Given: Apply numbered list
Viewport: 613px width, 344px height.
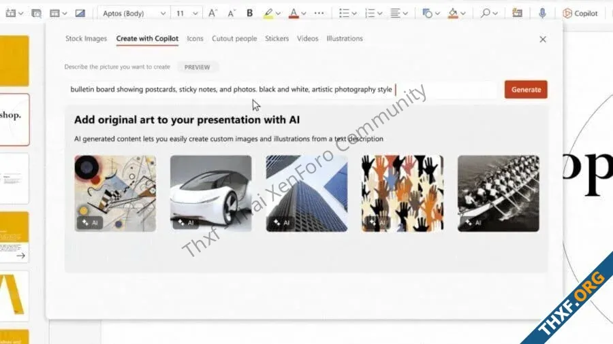Looking at the screenshot, I should [x=369, y=14].
